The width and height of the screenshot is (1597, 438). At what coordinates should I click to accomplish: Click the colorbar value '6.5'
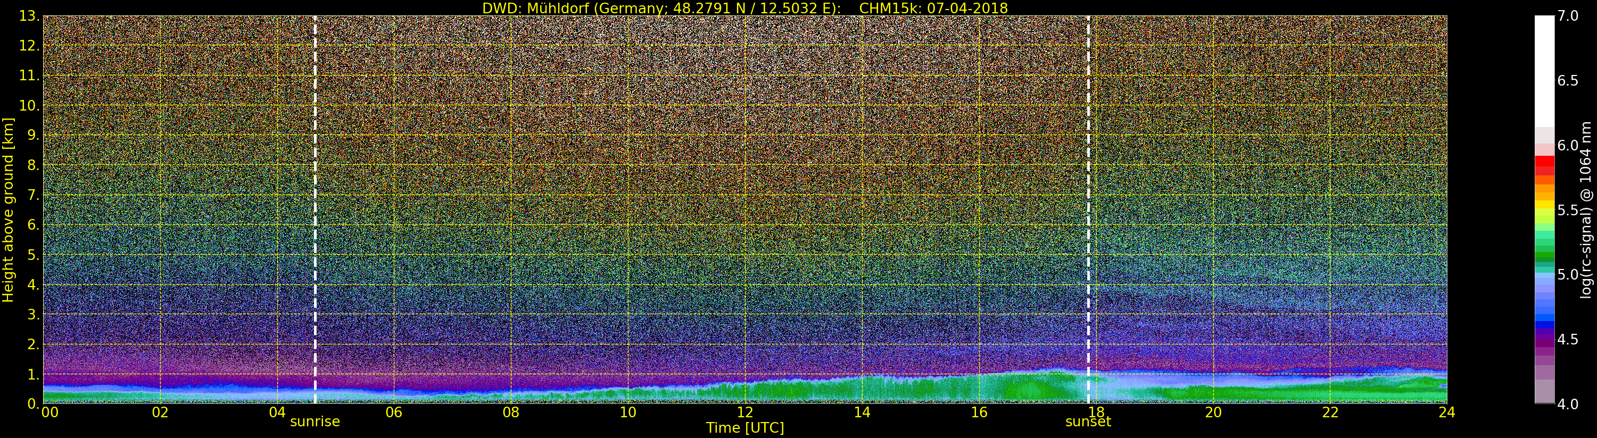pos(1568,81)
